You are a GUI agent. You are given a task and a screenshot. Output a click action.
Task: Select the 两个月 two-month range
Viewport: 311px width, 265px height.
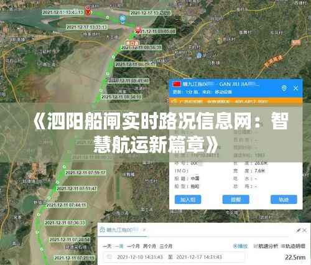pos(149,246)
